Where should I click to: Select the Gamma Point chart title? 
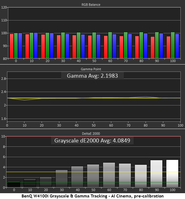[92, 69]
